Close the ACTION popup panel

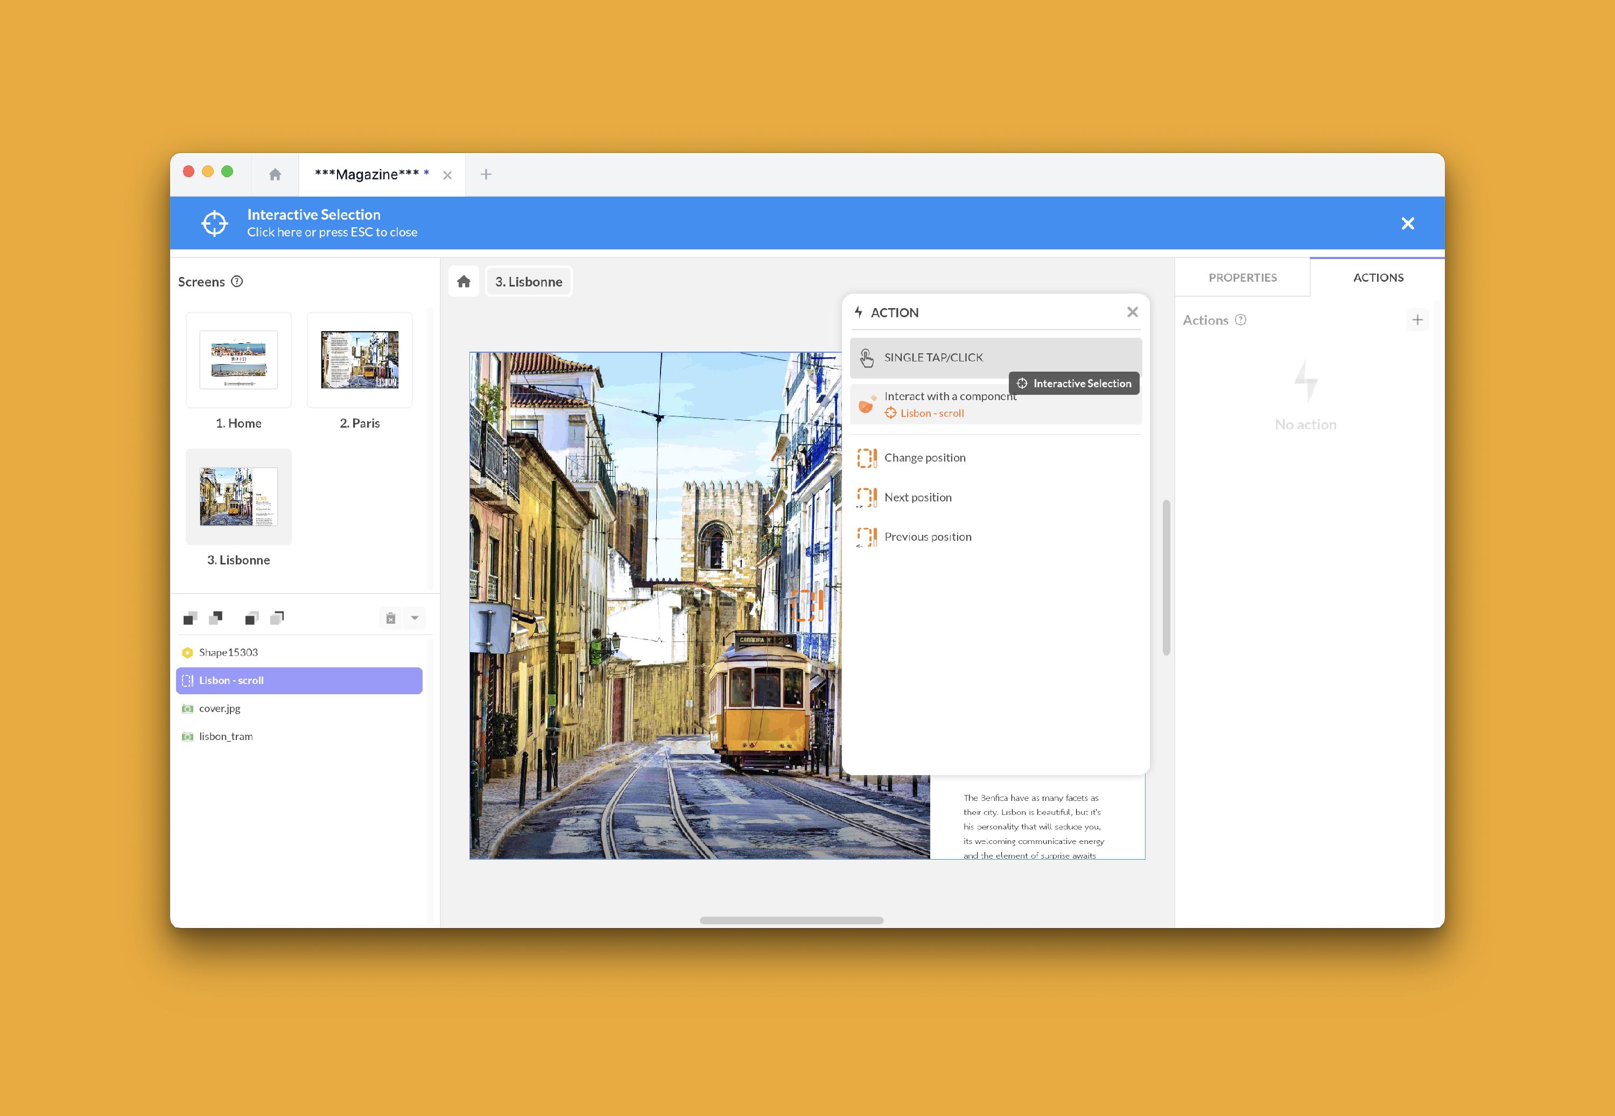1132,312
